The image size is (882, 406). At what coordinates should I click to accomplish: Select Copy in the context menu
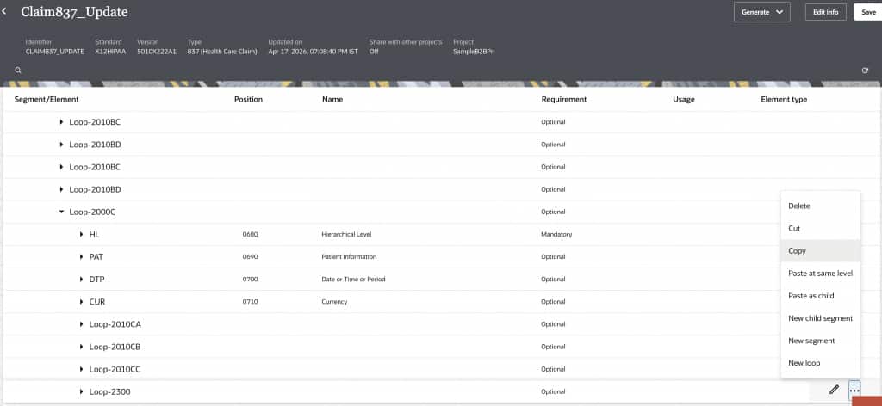[798, 251]
